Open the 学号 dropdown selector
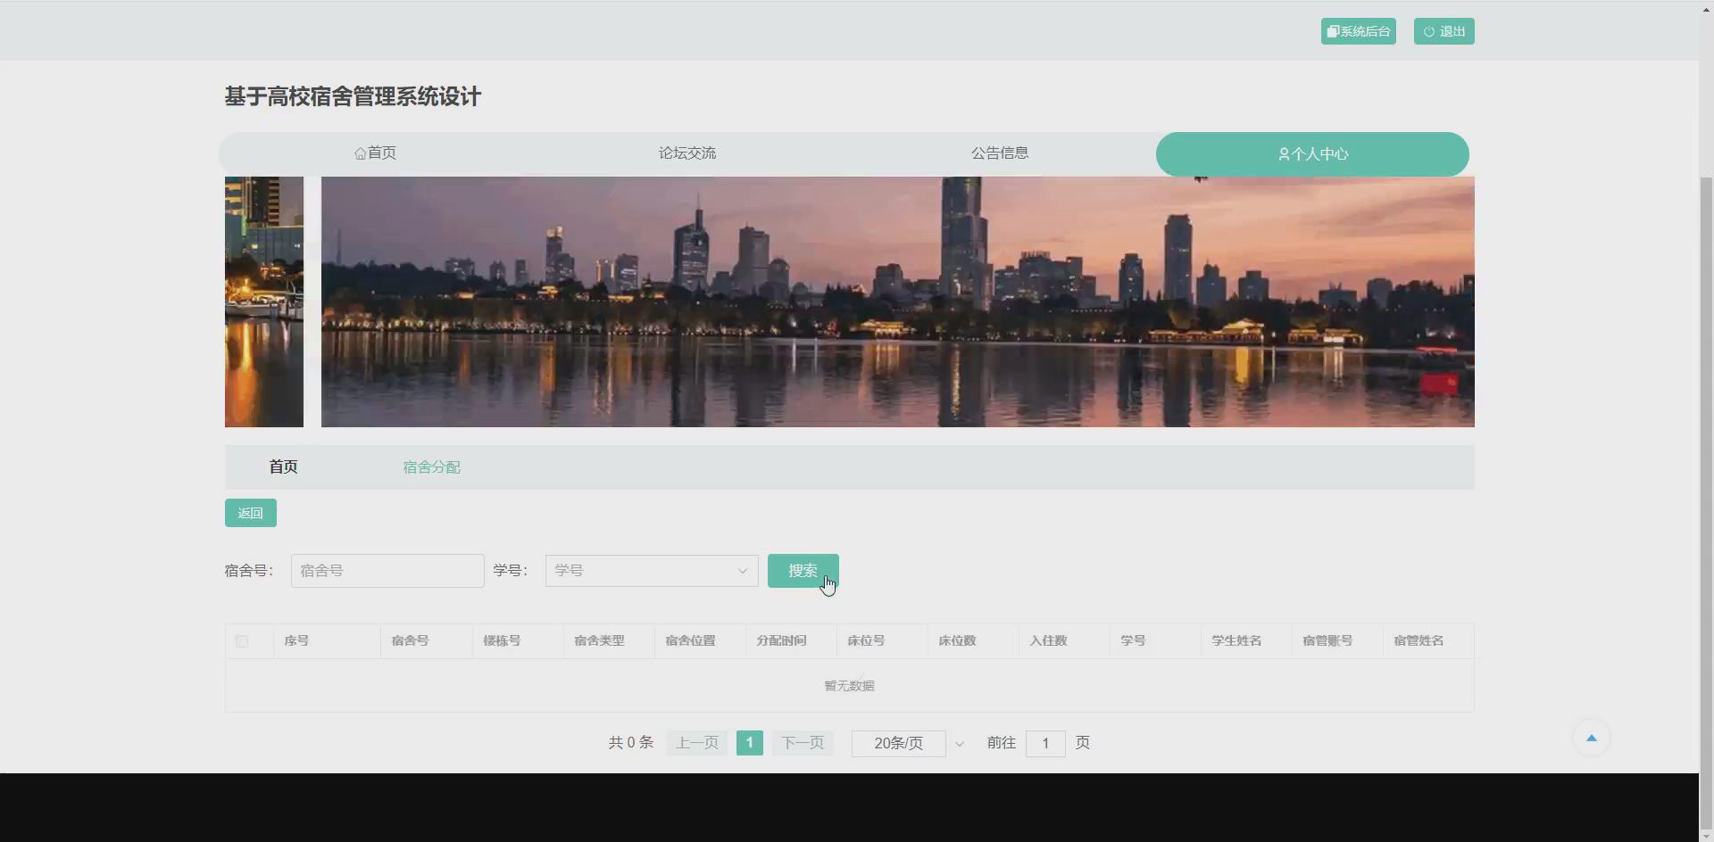Viewport: 1714px width, 842px height. coord(652,571)
